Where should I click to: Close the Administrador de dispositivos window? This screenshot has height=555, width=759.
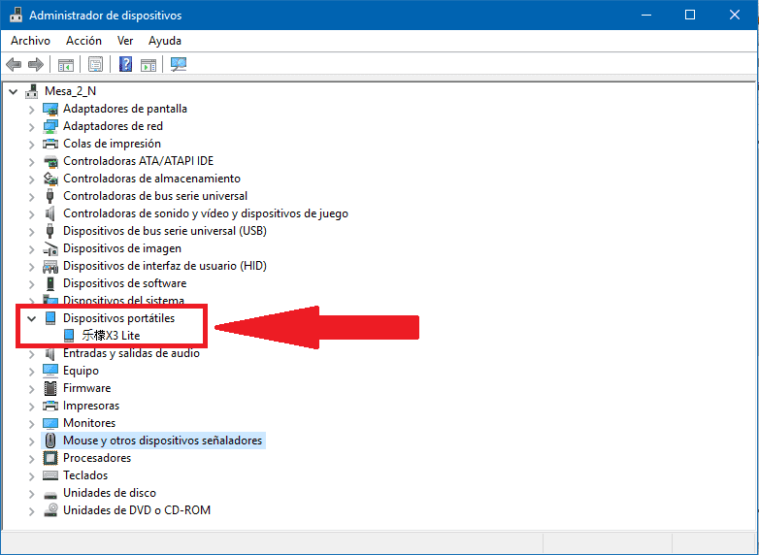click(x=735, y=15)
